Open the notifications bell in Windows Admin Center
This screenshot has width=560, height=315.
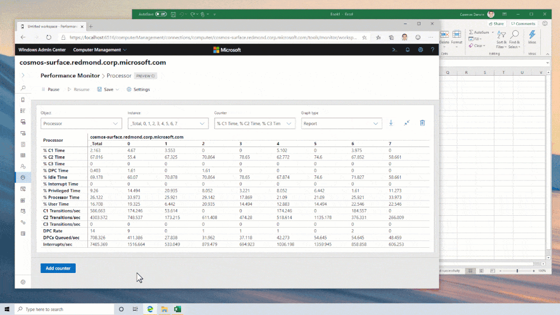pos(408,50)
